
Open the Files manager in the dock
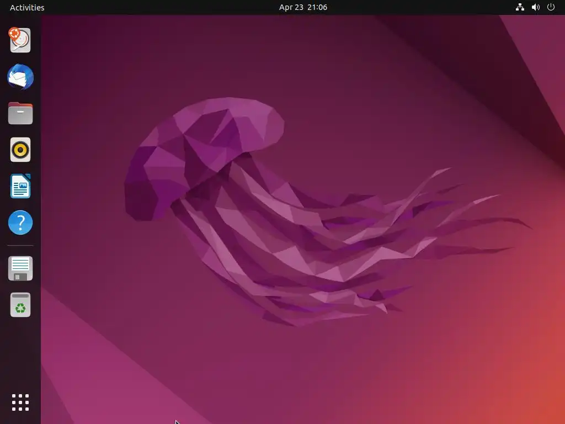20,113
